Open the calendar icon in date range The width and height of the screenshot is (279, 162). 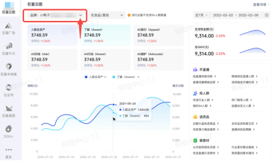(267, 15)
